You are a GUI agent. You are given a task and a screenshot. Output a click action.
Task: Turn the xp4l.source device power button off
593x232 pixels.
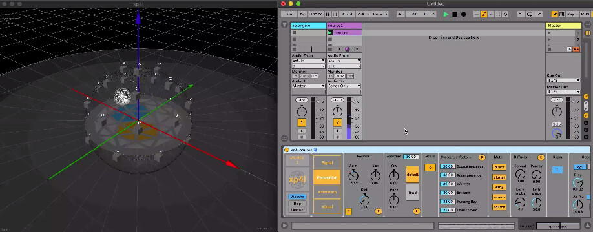[x=286, y=150]
